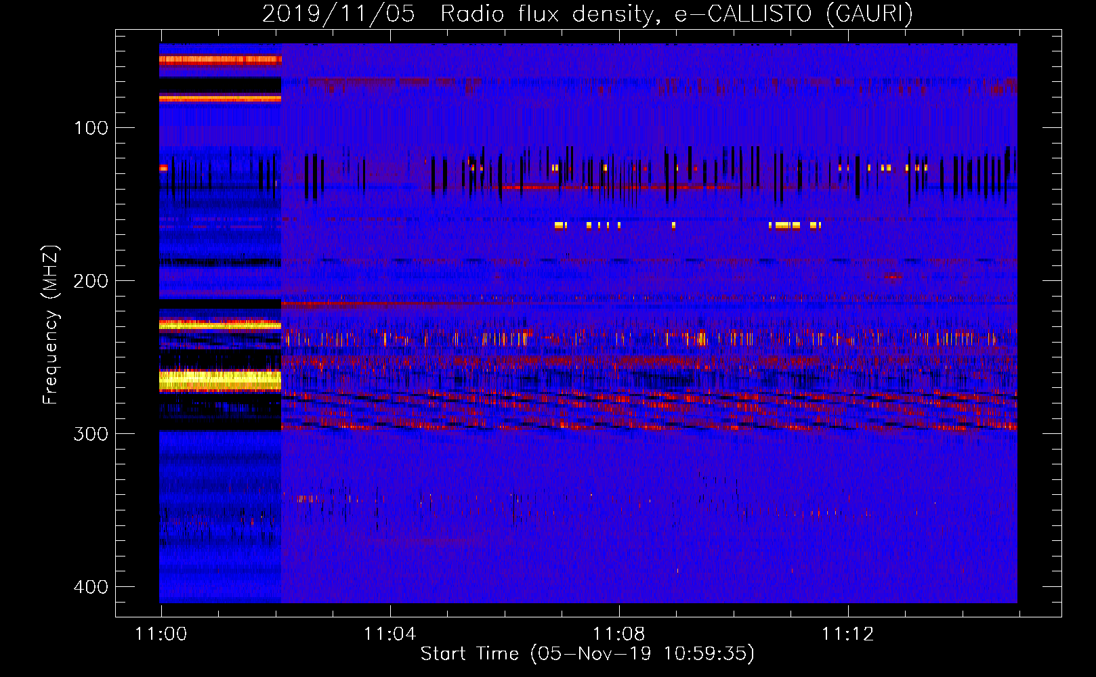Click the 11:12 time tick label
Screen dimensions: 1096x677
click(x=847, y=634)
